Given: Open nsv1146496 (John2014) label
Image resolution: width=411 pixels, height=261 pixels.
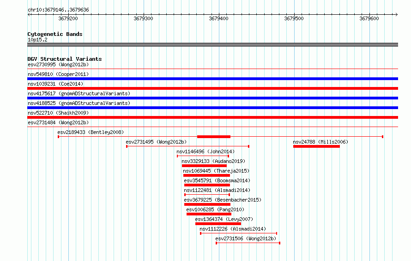Looking at the screenshot, I should [205, 151].
